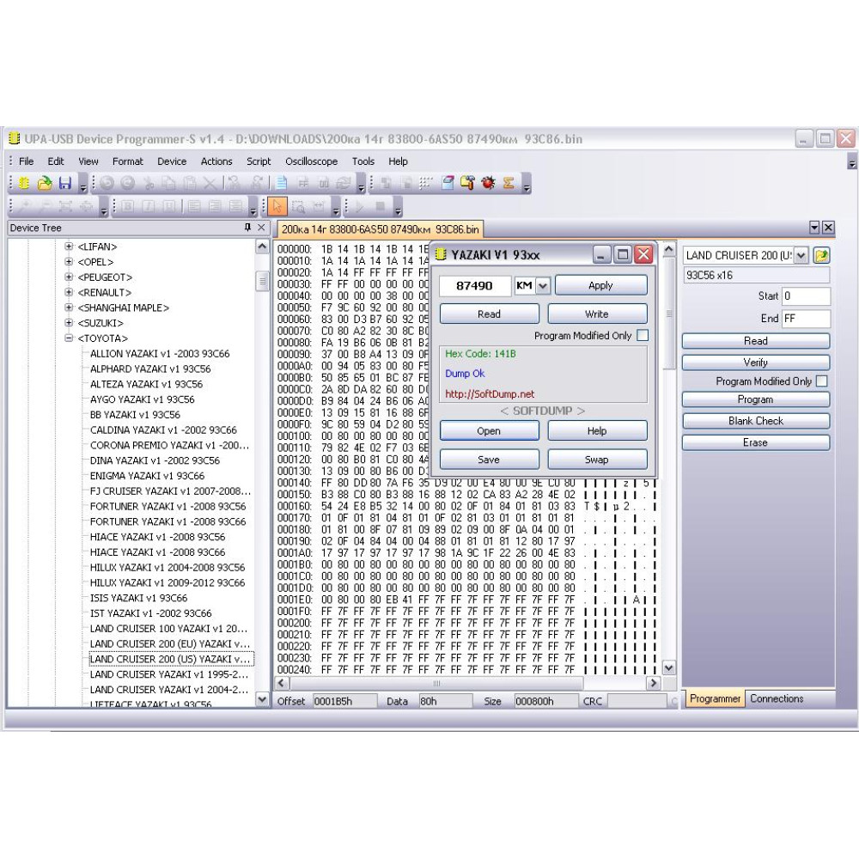Click the Bold formatting icon
The image size is (859, 859).
pyautogui.click(x=127, y=206)
